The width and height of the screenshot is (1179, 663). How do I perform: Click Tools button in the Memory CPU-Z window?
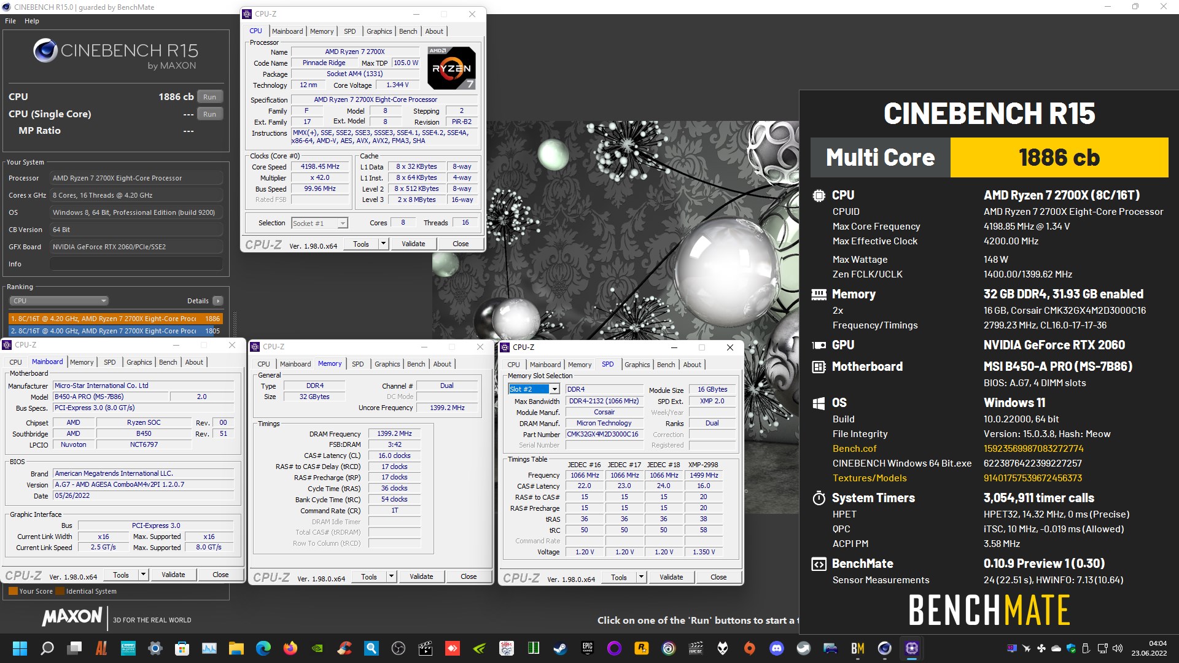click(369, 576)
